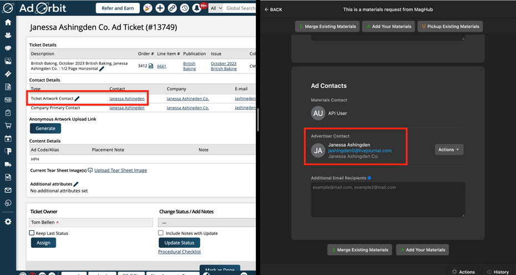Open the October 2023 British Baking issue link

224,66
